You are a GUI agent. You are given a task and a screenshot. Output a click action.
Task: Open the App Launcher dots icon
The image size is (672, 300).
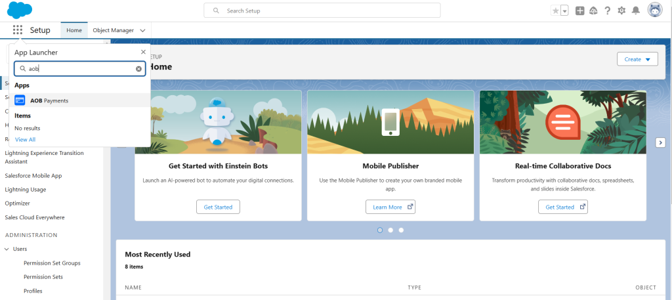point(18,30)
